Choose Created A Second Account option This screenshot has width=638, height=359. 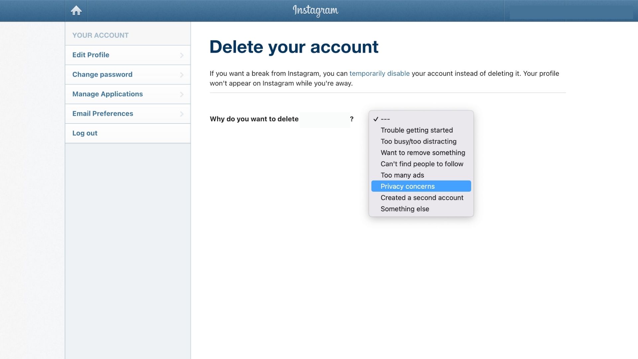(x=422, y=197)
